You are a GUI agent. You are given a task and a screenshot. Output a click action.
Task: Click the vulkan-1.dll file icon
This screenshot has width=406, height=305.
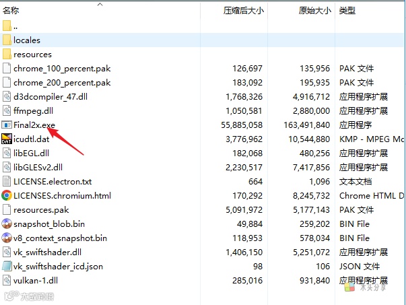tap(7, 280)
